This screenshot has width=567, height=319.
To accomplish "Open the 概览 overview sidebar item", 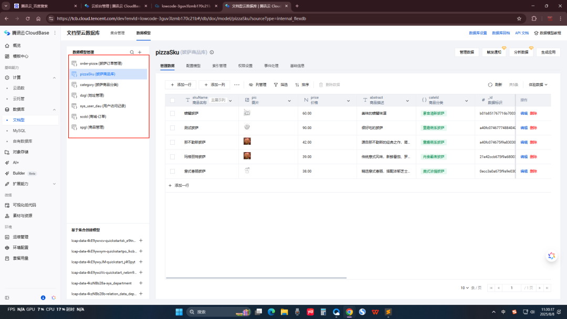I will click(x=17, y=46).
